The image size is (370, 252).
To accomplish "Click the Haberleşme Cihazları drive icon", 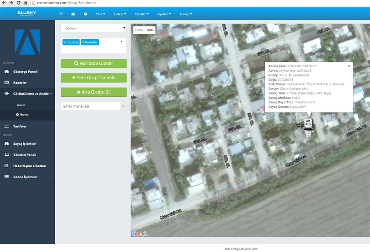I will coord(7,165).
